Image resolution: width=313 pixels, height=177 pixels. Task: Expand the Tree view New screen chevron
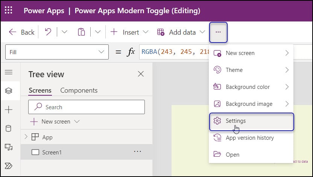pyautogui.click(x=77, y=121)
